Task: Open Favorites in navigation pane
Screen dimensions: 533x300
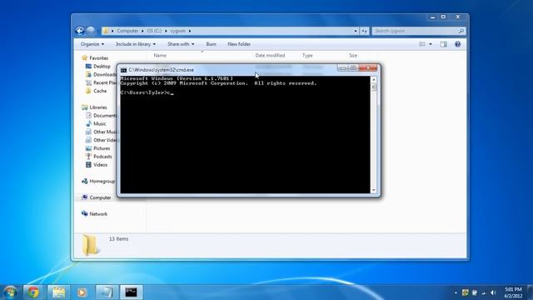Action: (95, 58)
